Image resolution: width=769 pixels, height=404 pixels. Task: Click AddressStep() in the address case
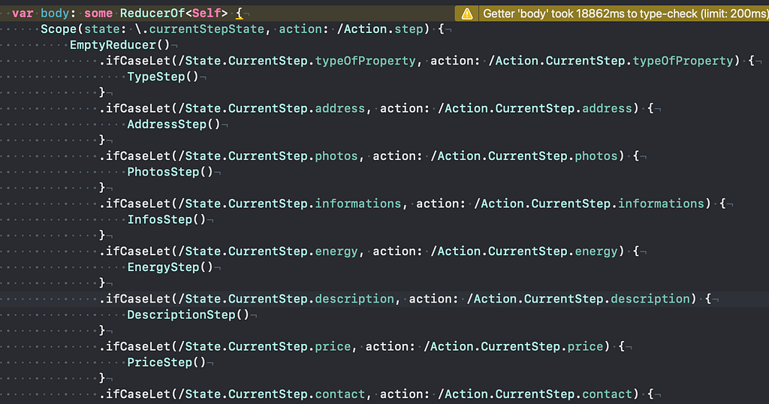coord(173,125)
